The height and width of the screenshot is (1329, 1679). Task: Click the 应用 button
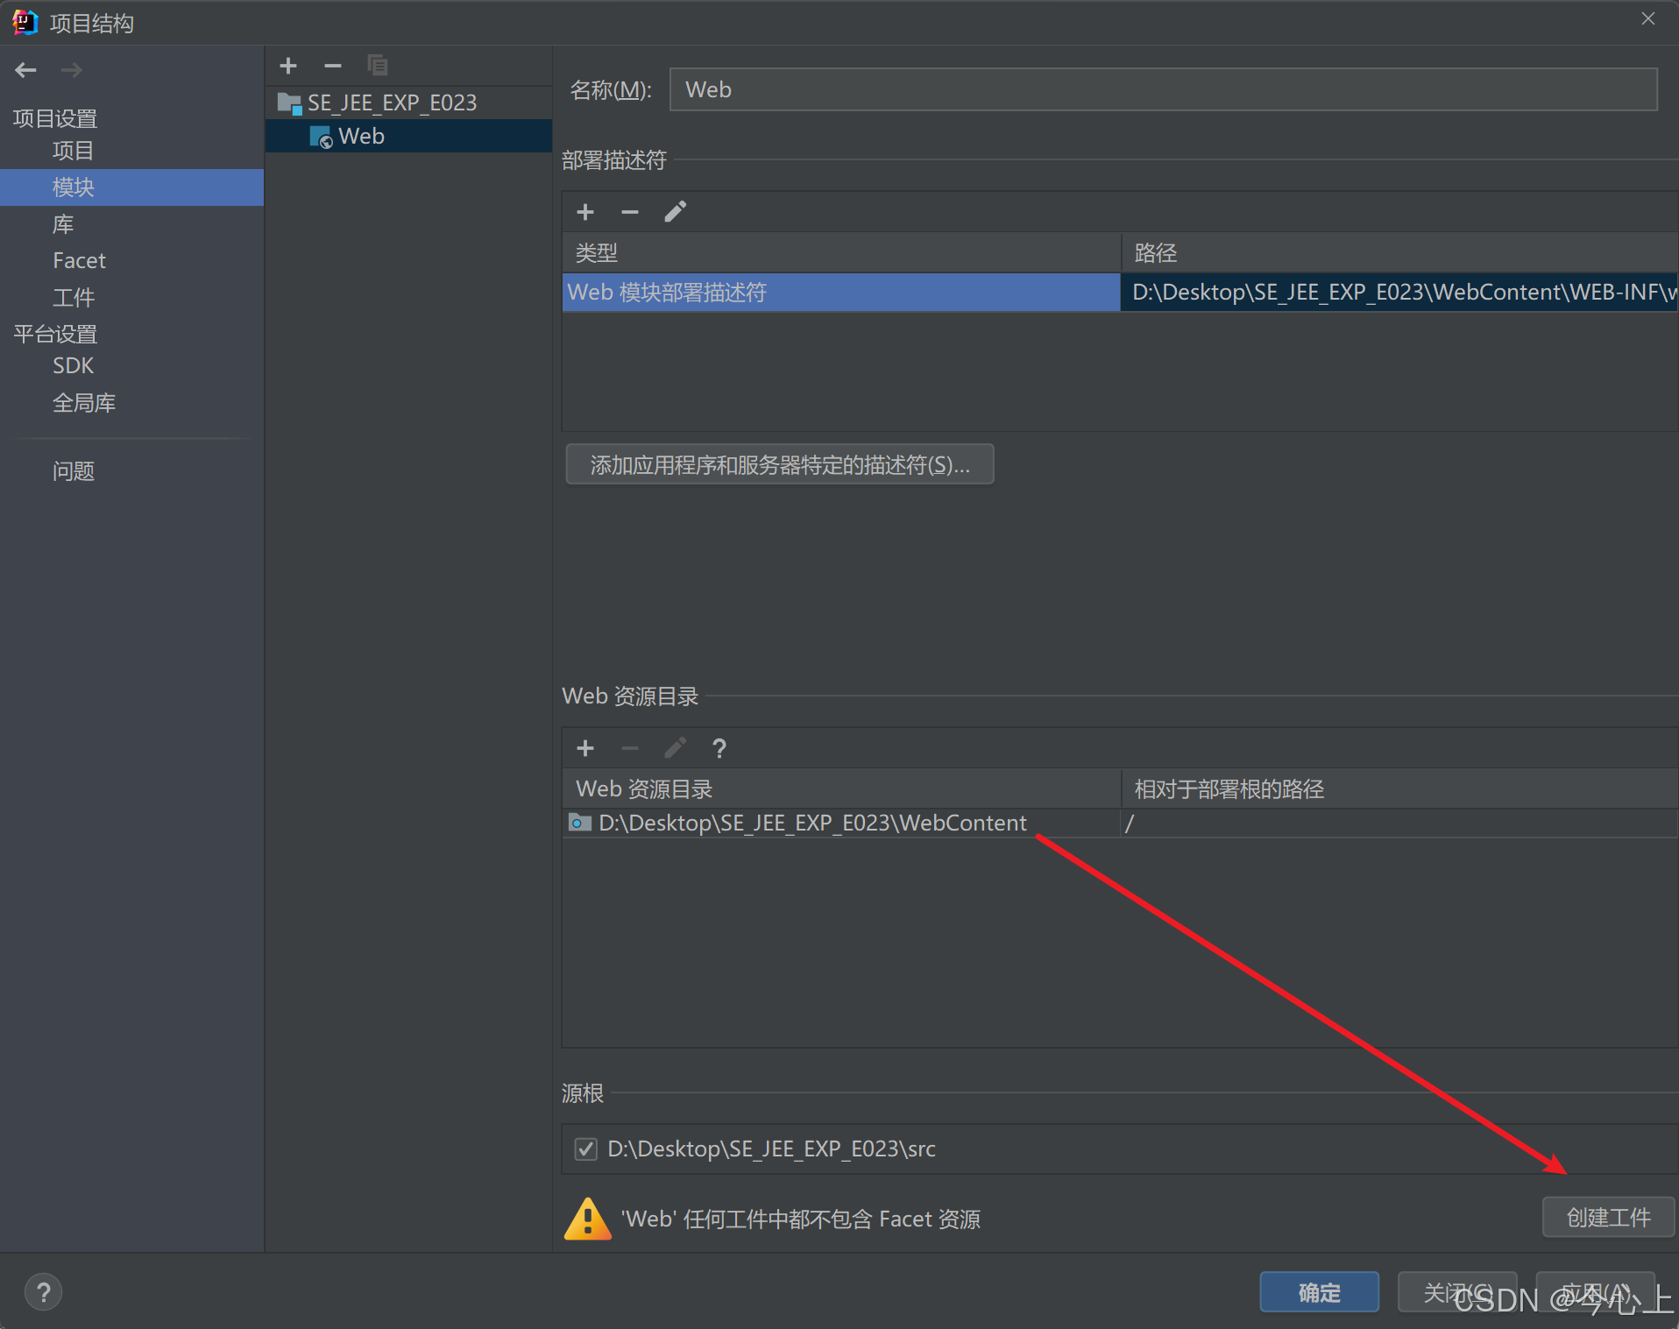tap(1595, 1292)
